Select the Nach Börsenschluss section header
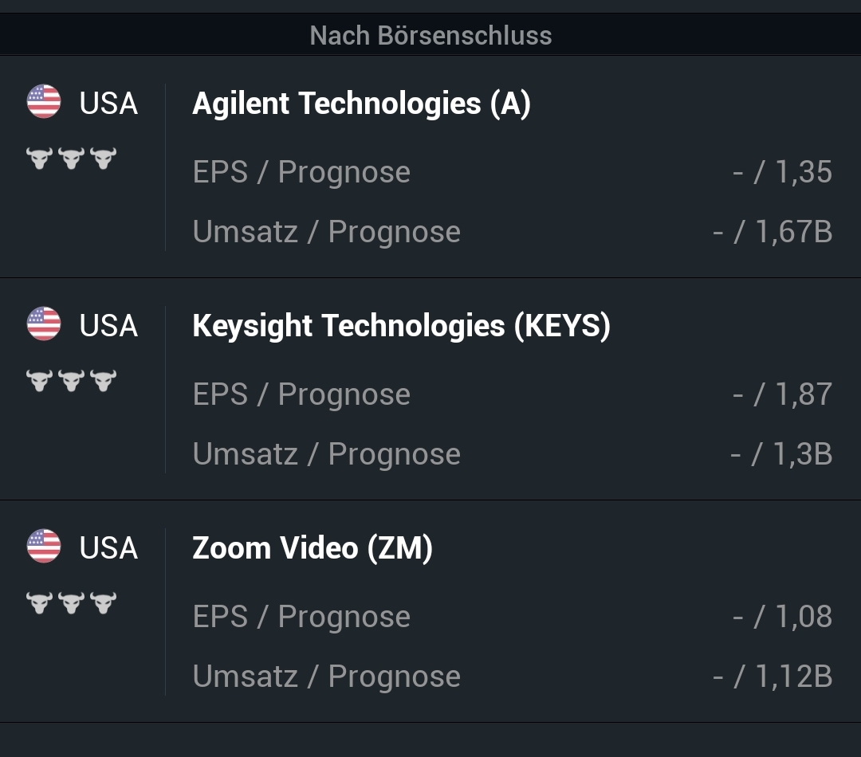861x757 pixels. 431,35
